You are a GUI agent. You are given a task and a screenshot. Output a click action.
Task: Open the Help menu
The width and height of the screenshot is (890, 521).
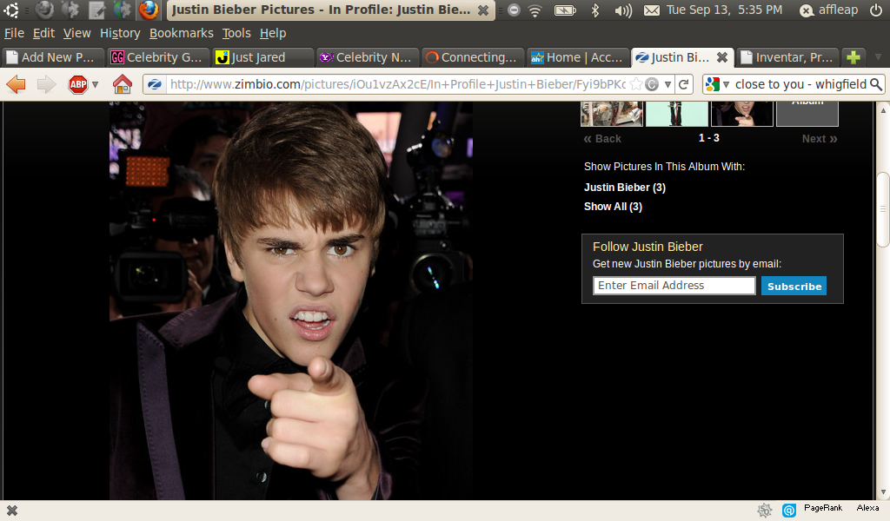pos(272,34)
